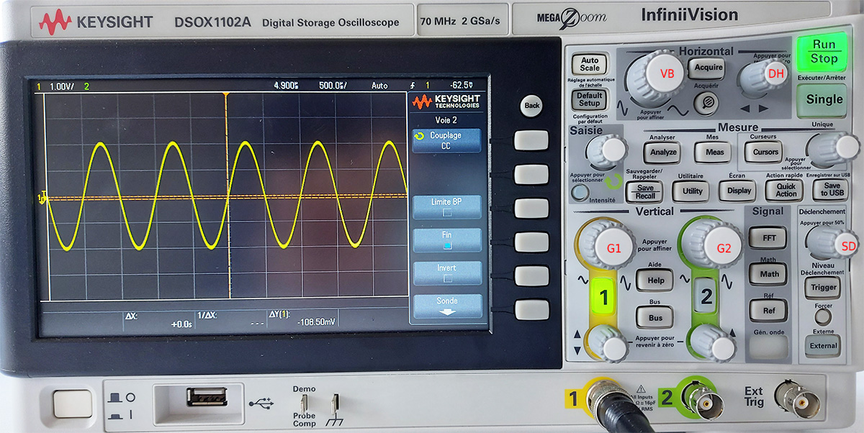Toggle the Limite BP checkbox softkey

[446, 207]
